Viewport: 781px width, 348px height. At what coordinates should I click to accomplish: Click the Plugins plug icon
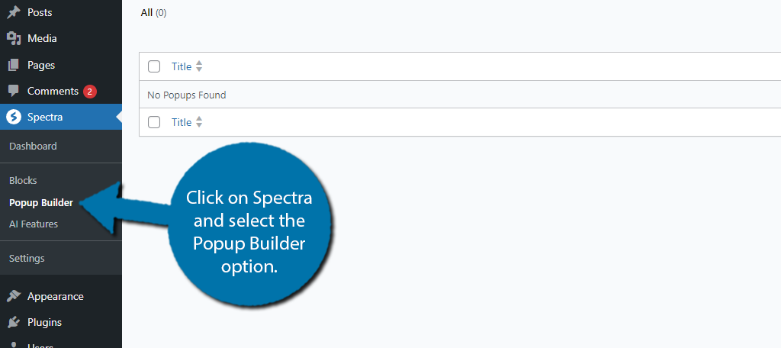(14, 322)
